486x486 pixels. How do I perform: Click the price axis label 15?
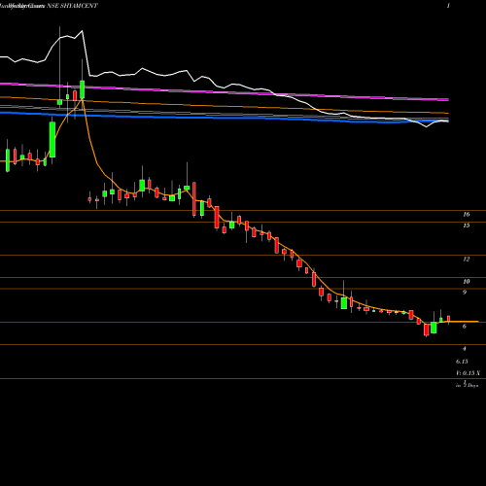(467, 226)
